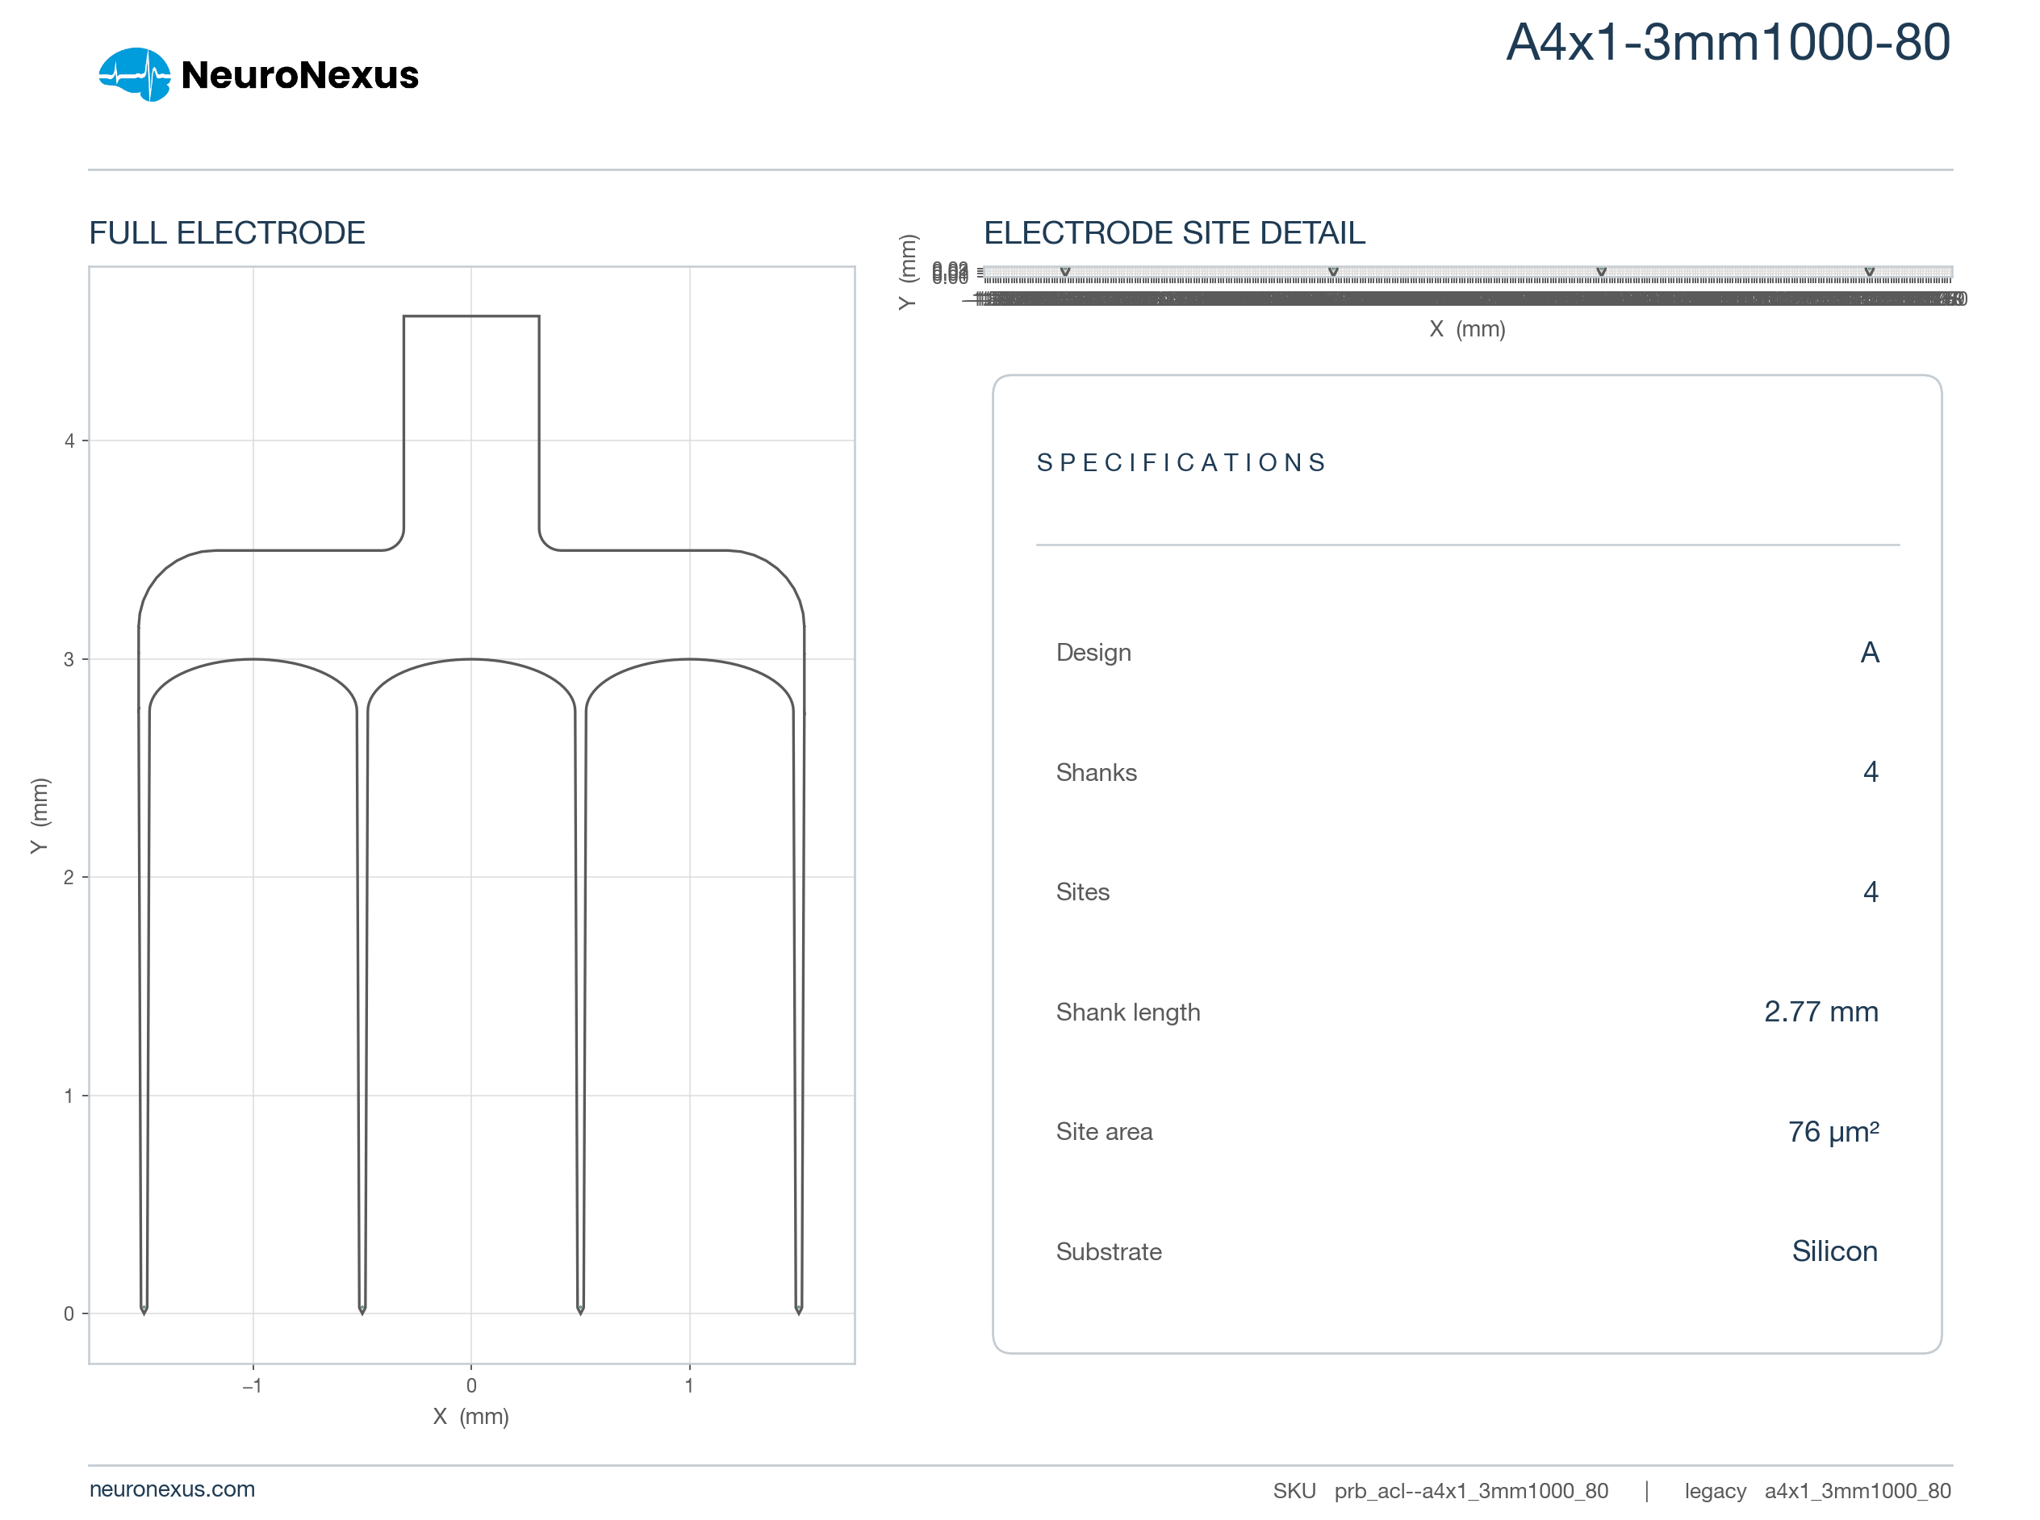Click X-axis tick label –1

(x=252, y=1384)
